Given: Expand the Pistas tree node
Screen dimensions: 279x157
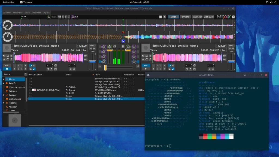Looking at the screenshot, I should pyautogui.click(x=4, y=79).
